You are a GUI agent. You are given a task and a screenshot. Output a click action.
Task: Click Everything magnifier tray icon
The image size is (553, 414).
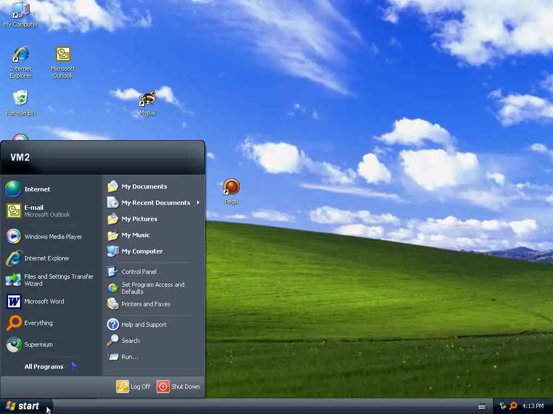pyautogui.click(x=513, y=406)
